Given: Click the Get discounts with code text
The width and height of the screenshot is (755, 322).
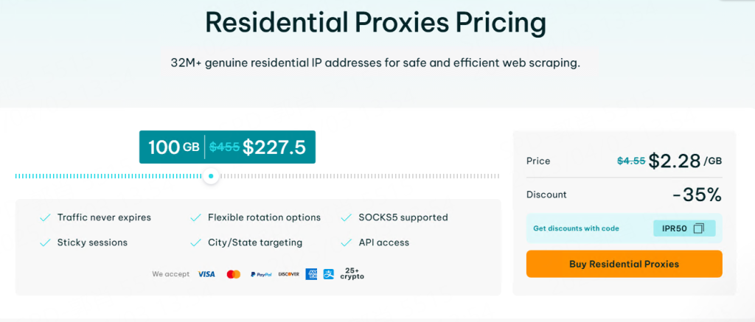Looking at the screenshot, I should point(576,228).
